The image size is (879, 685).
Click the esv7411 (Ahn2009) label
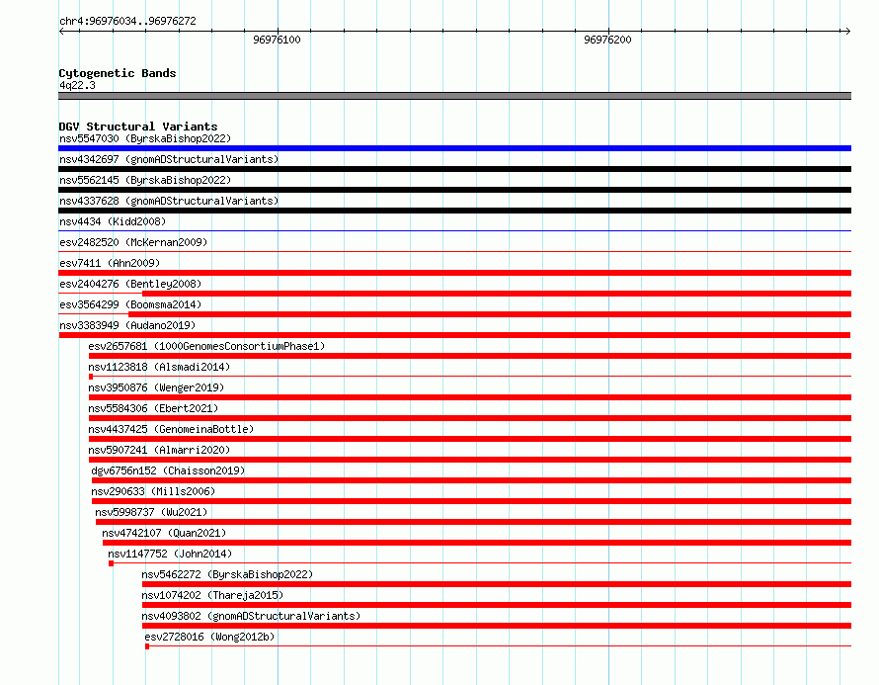pos(110,263)
